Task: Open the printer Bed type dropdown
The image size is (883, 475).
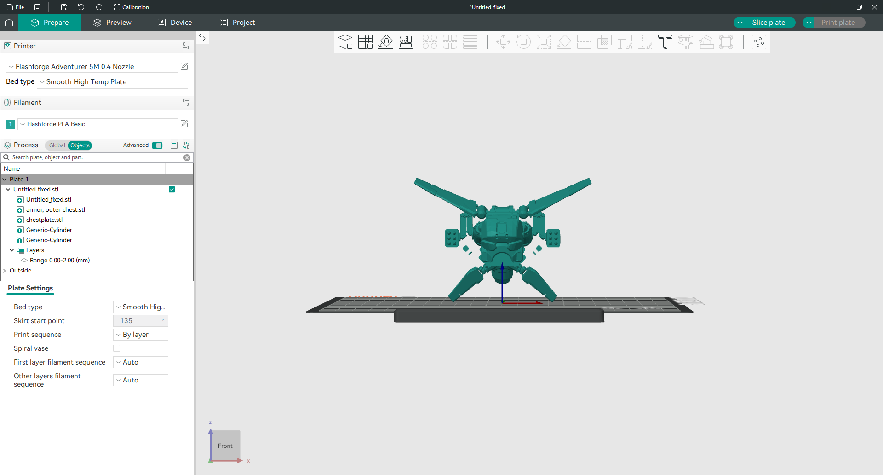Action: click(112, 82)
